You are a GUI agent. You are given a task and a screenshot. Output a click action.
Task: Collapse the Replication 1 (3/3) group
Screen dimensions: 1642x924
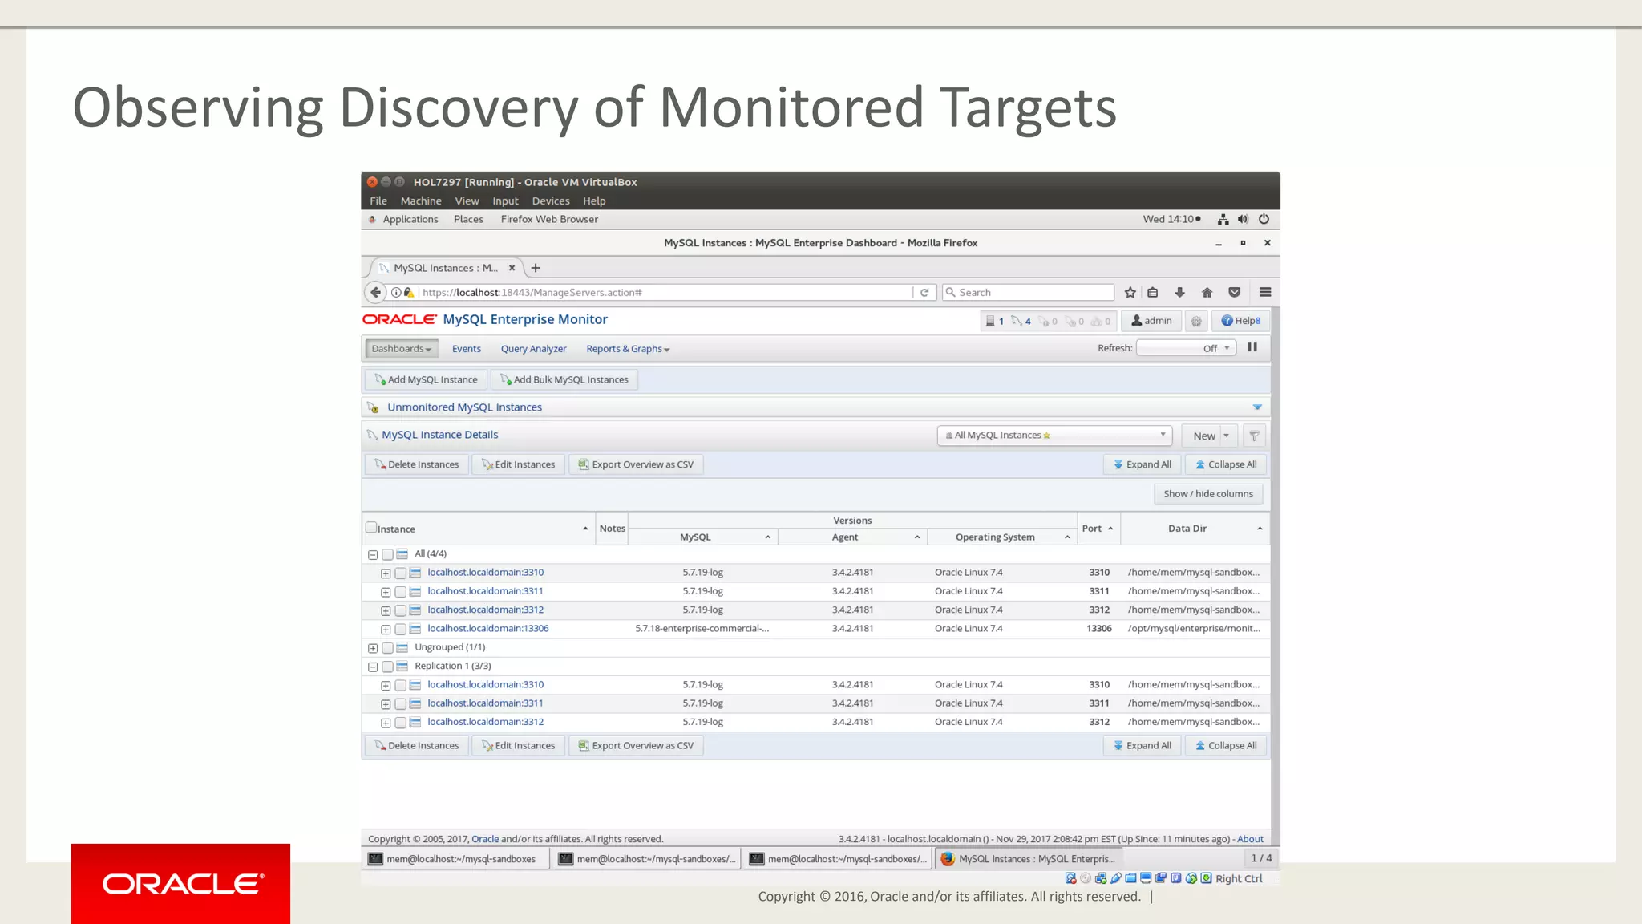pyautogui.click(x=373, y=667)
